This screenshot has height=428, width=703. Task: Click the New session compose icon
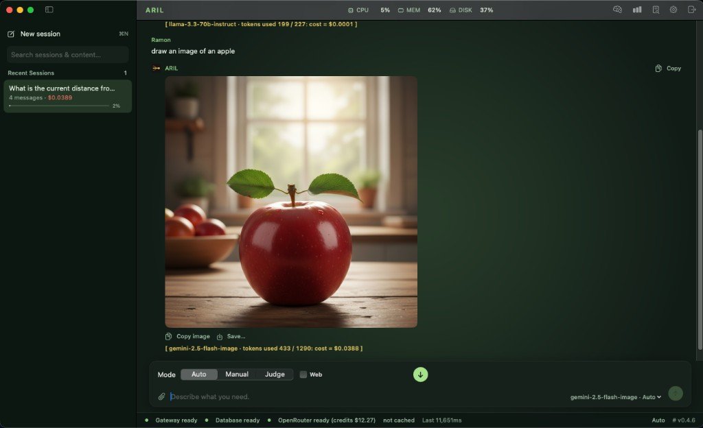click(11, 34)
